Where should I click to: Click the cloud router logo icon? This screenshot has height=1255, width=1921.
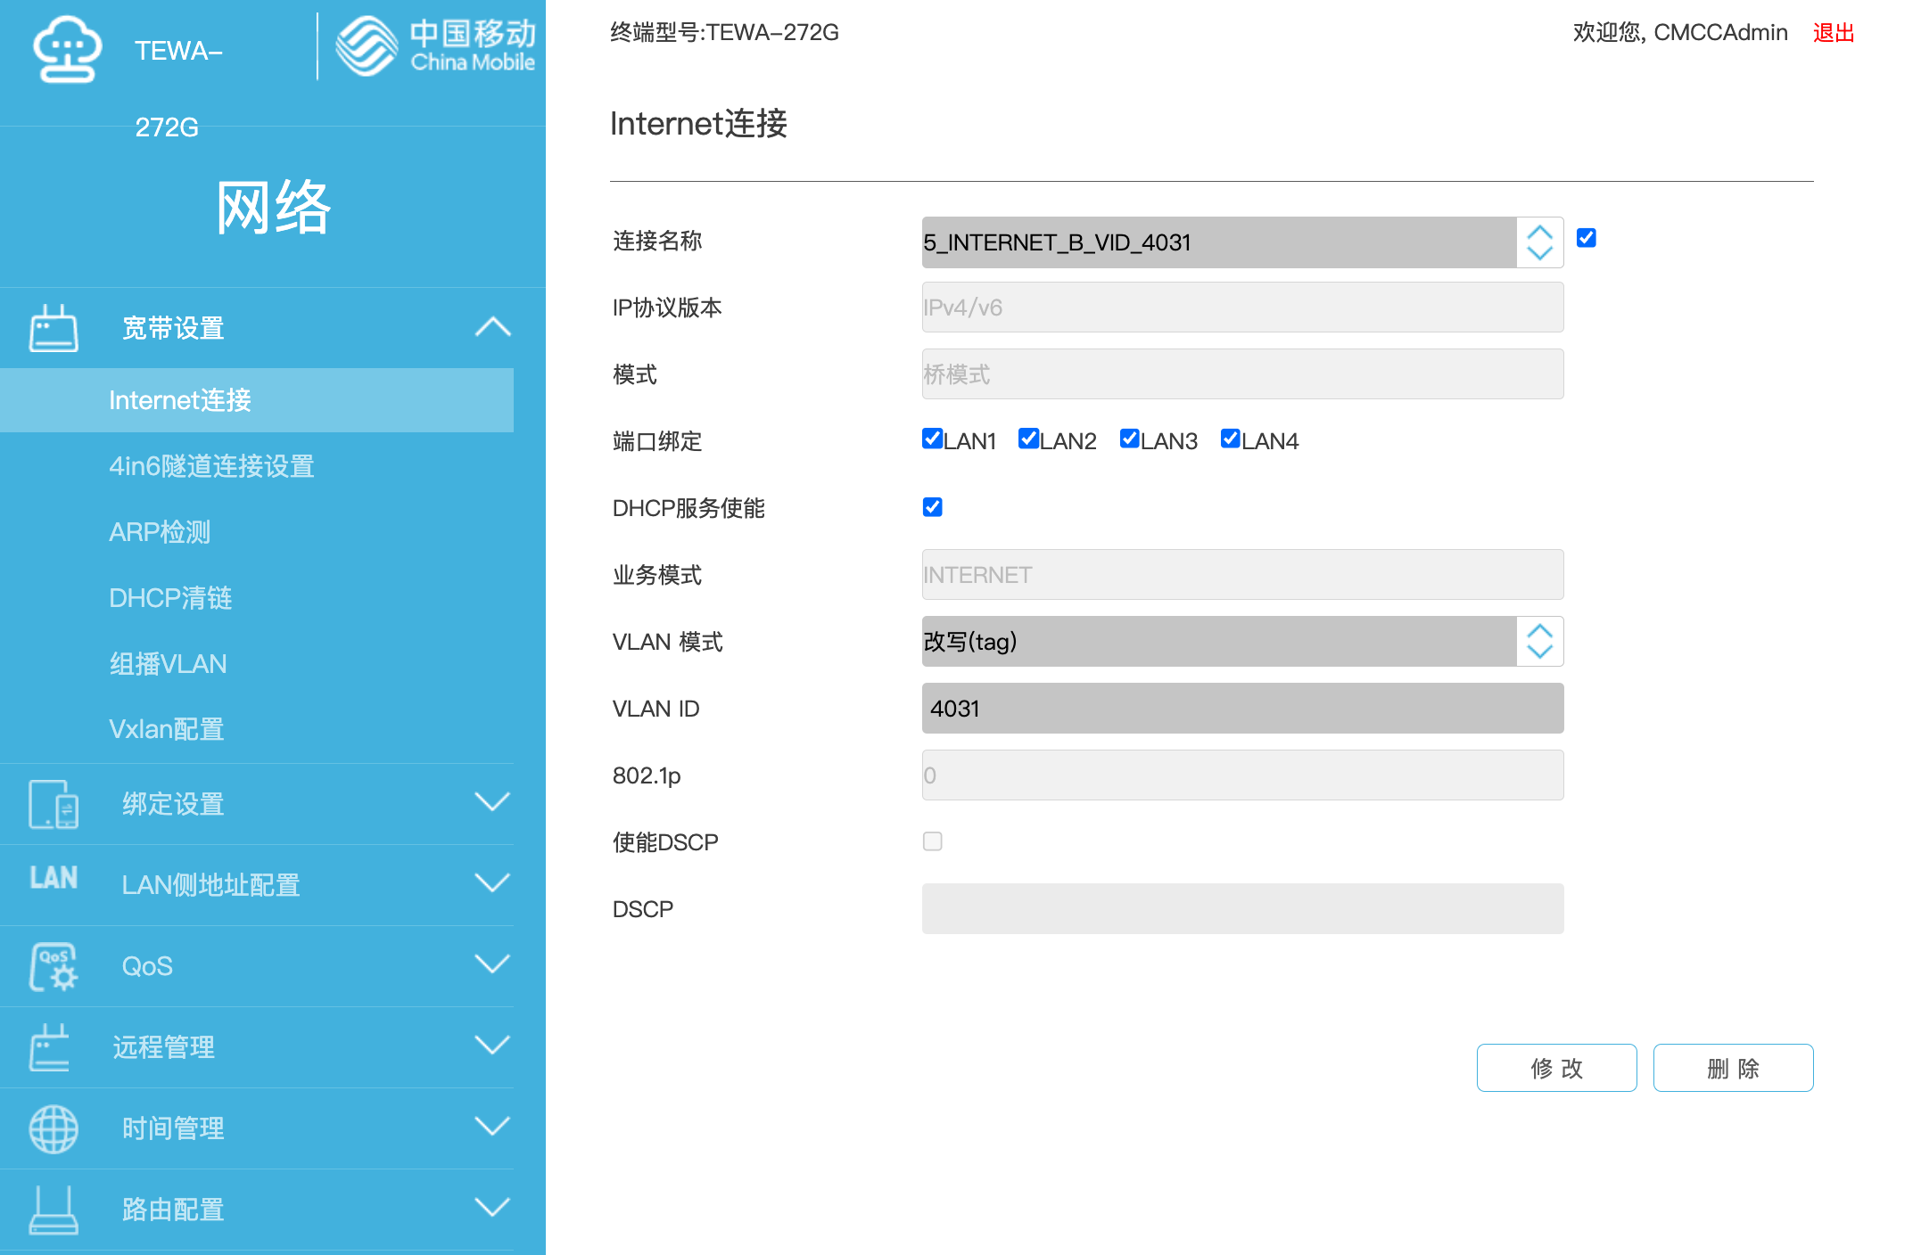(67, 49)
